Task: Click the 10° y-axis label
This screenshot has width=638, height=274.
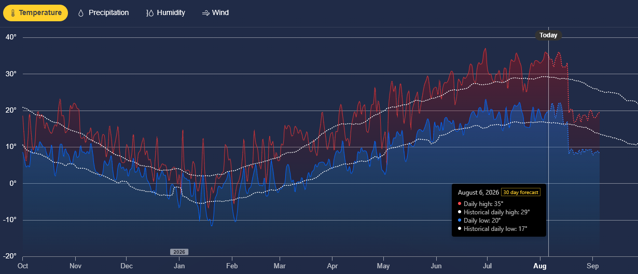Action: pyautogui.click(x=11, y=147)
